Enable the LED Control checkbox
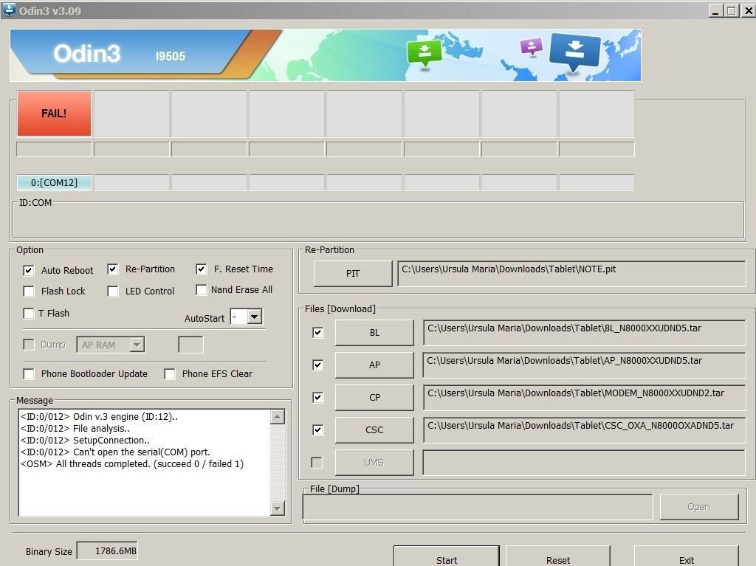This screenshot has height=566, width=756. (112, 291)
